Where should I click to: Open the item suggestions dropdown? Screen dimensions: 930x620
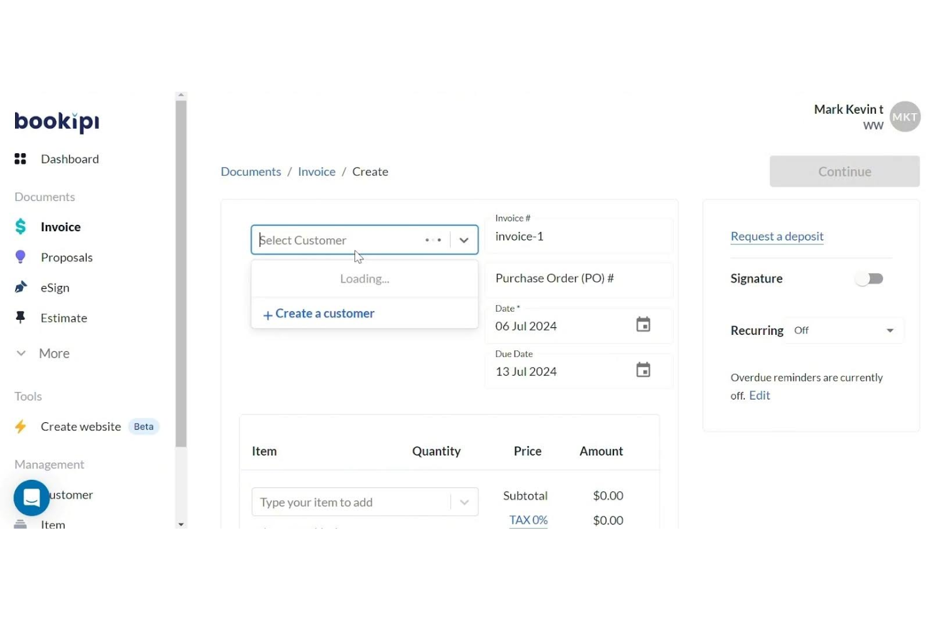[464, 502]
